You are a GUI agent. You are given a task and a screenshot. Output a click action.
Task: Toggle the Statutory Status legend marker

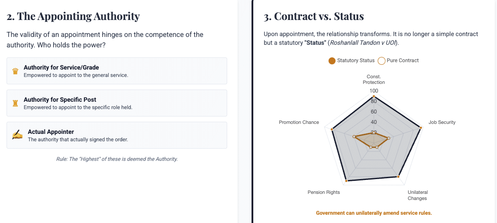click(332, 60)
